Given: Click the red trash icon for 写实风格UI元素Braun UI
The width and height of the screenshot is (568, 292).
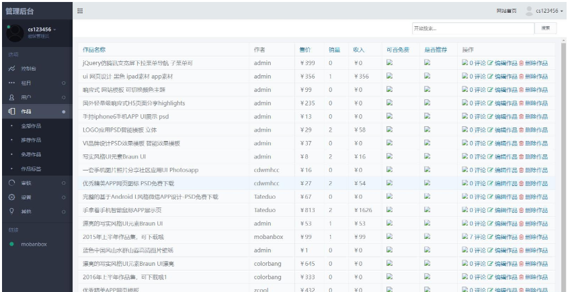Looking at the screenshot, I should [x=521, y=156].
